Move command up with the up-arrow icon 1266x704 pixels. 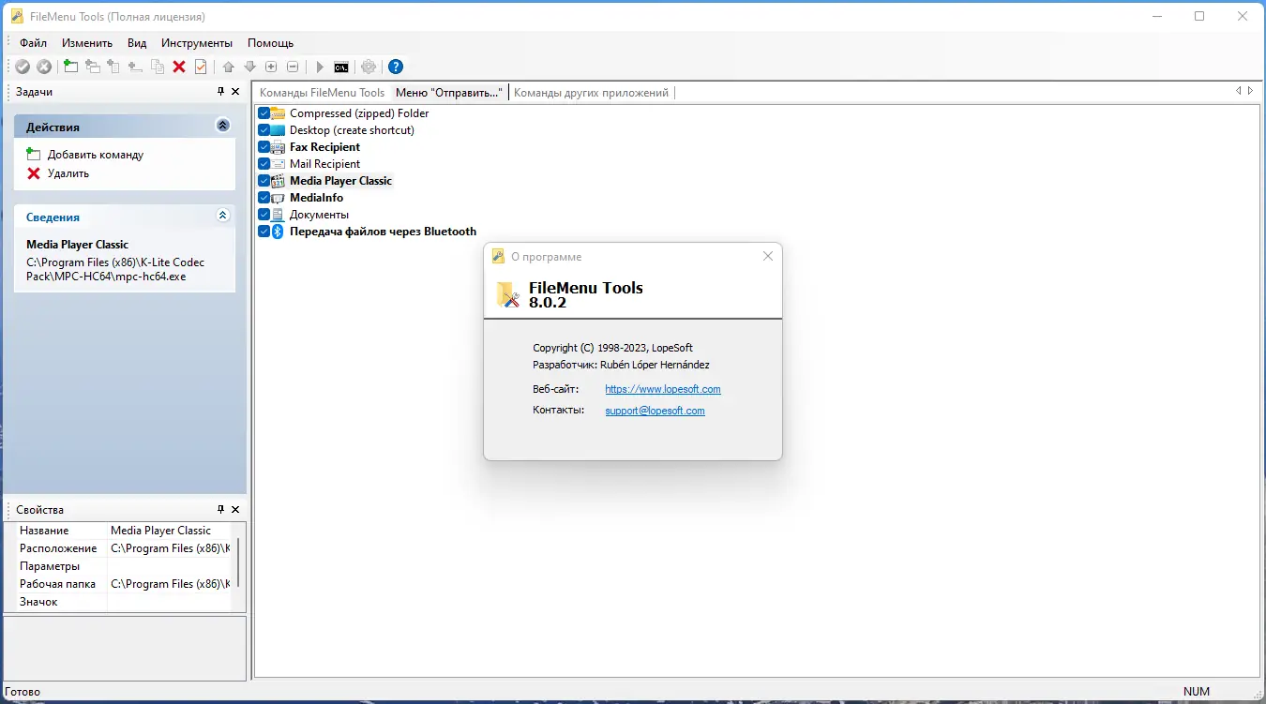point(228,67)
